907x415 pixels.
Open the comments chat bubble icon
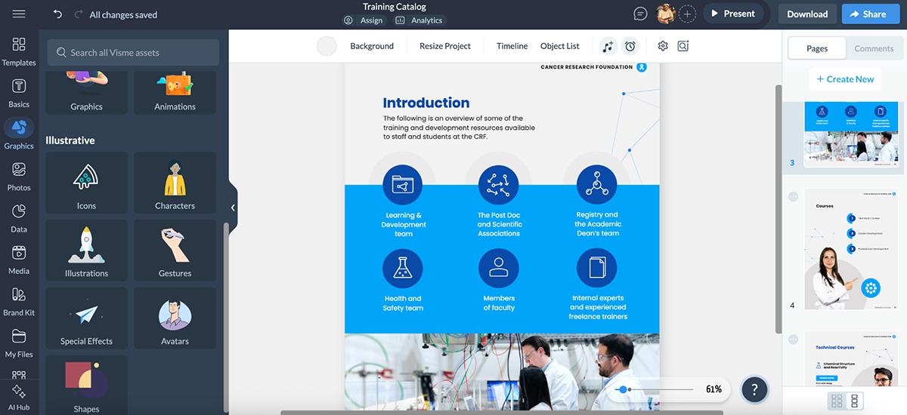tap(640, 14)
